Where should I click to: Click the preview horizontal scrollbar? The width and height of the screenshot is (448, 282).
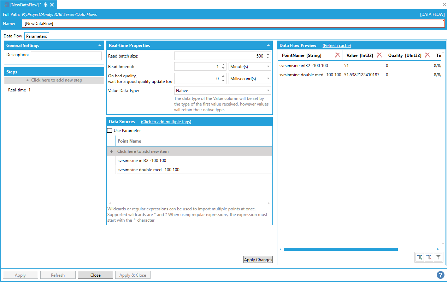tap(340, 249)
